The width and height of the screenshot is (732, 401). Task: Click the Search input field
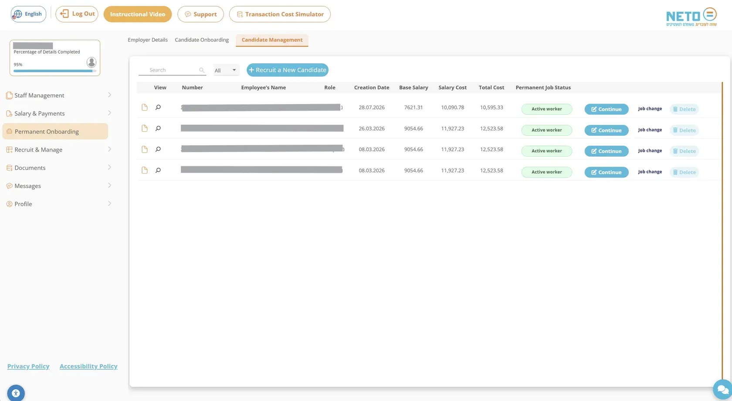[172, 70]
